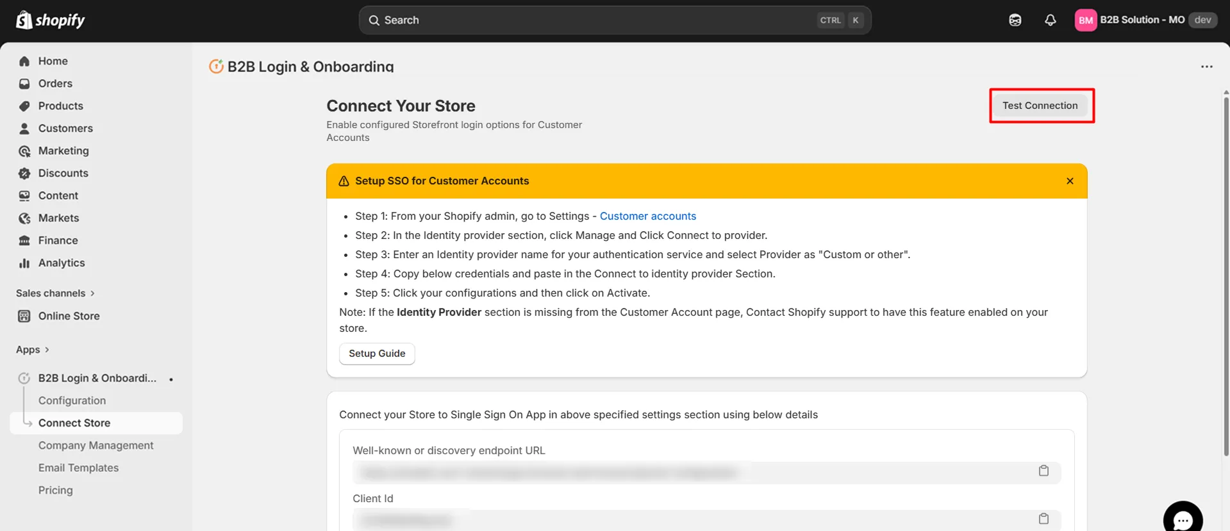Image resolution: width=1230 pixels, height=531 pixels.
Task: Click the Discounts badge icon
Action: 24,174
